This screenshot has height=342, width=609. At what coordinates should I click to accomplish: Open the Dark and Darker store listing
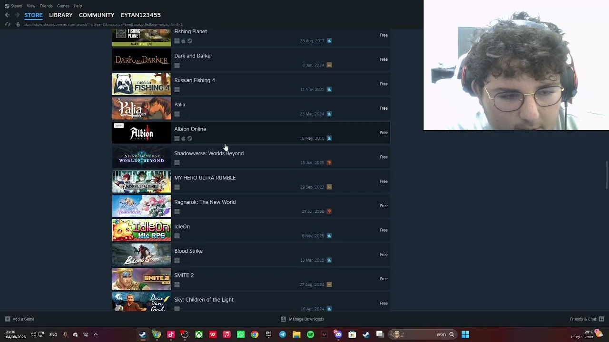click(x=251, y=60)
